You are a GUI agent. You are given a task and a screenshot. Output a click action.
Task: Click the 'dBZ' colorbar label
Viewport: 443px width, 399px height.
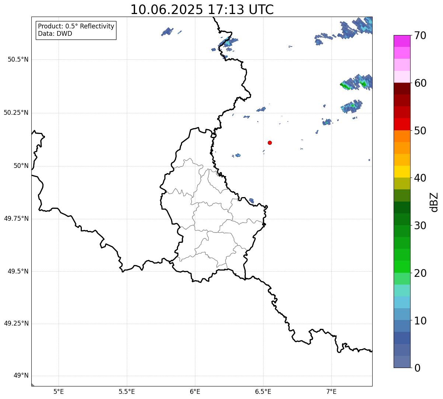tap(434, 202)
